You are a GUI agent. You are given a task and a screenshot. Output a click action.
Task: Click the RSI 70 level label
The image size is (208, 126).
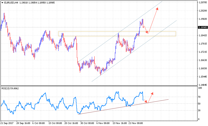coord(199,97)
